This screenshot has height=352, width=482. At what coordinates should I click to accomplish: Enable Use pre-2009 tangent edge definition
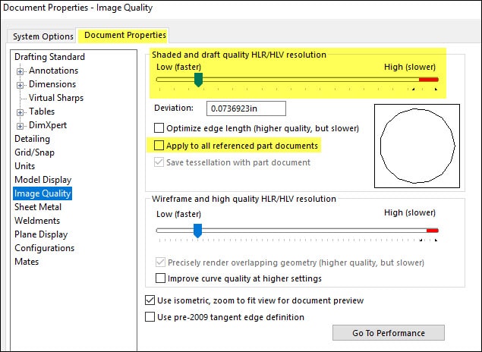[150, 316]
